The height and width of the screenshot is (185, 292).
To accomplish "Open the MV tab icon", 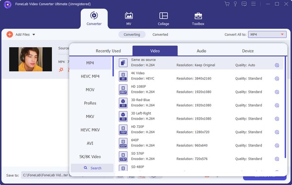I will pyautogui.click(x=128, y=16).
